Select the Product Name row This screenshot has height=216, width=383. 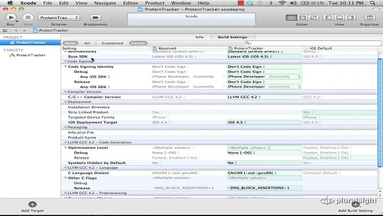[219, 138]
